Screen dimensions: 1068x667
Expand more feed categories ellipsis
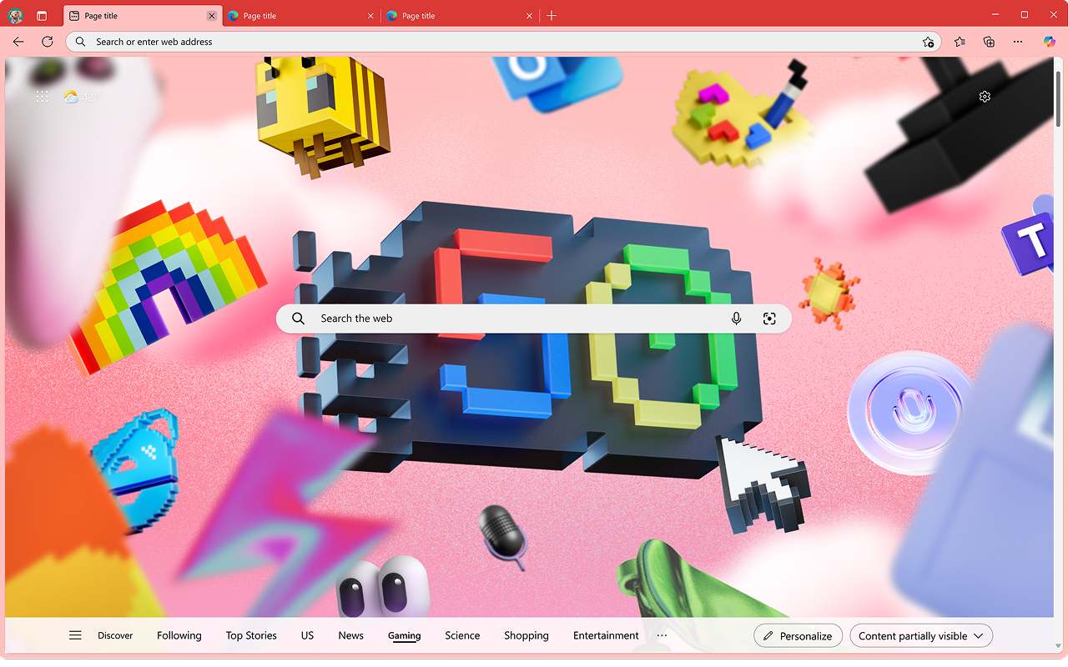[662, 635]
